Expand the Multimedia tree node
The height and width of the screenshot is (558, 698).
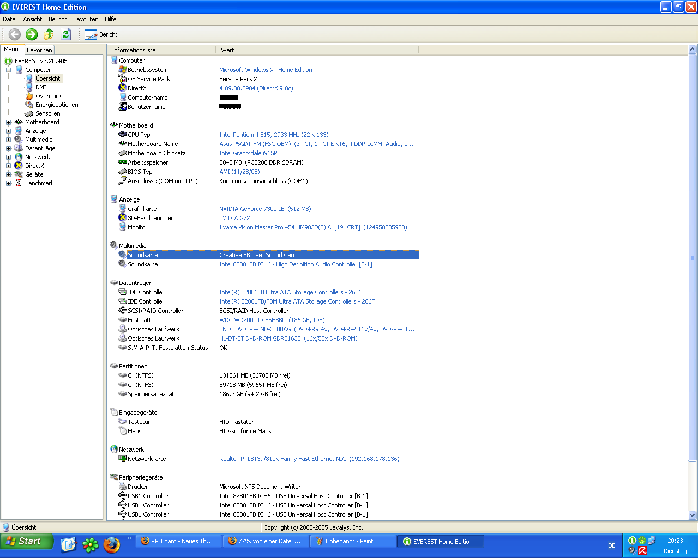point(8,139)
